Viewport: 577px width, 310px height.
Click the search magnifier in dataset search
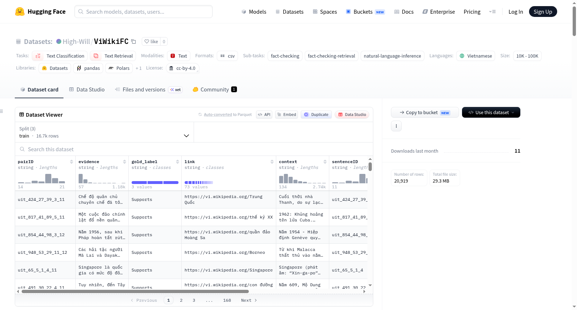point(22,149)
